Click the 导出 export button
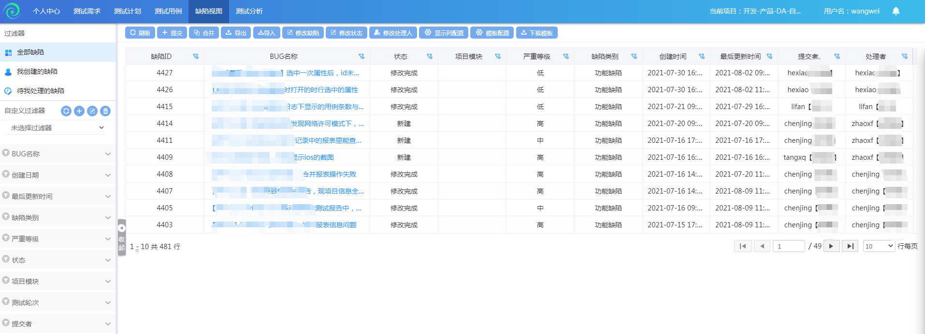Viewport: 925px width, 334px height. click(x=236, y=33)
